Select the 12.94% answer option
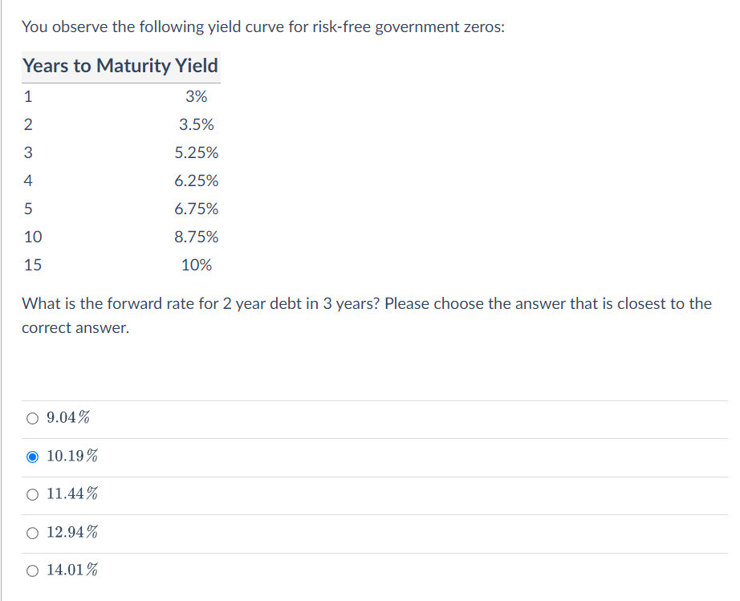The height and width of the screenshot is (601, 740). pyautogui.click(x=31, y=532)
